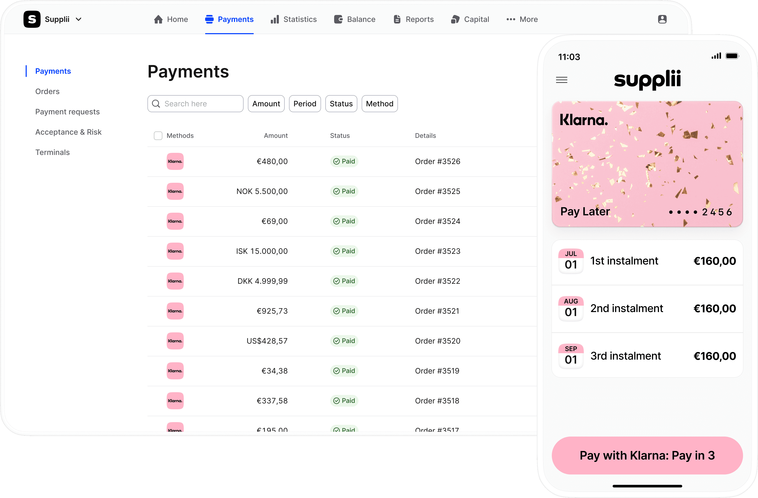Viewport: 758px width, 498px height.
Task: Select Payments in the left sidebar
Action: [x=53, y=71]
